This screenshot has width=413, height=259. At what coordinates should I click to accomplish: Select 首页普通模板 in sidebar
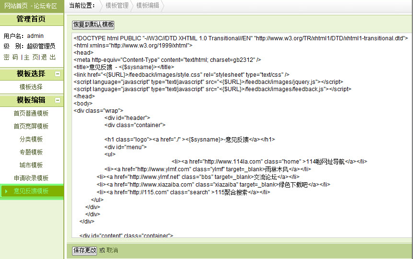(31, 113)
